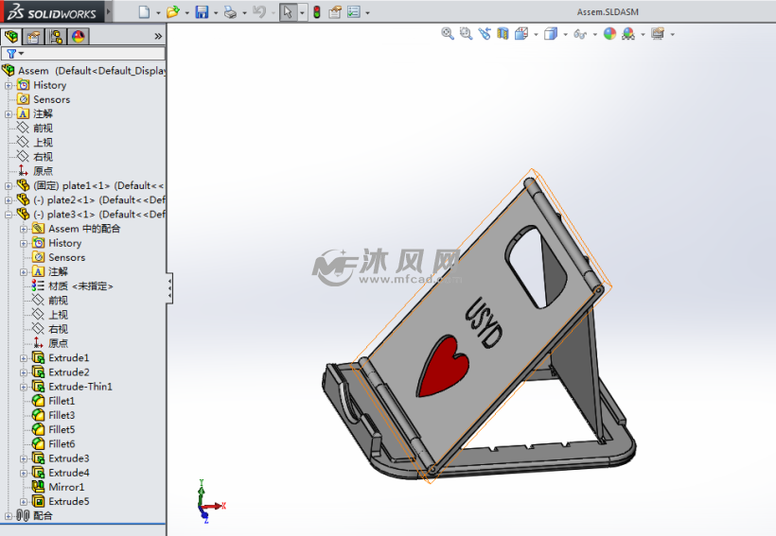Expand the Assem 中的配合 folder
Image resolution: width=776 pixels, height=536 pixels.
tap(24, 229)
